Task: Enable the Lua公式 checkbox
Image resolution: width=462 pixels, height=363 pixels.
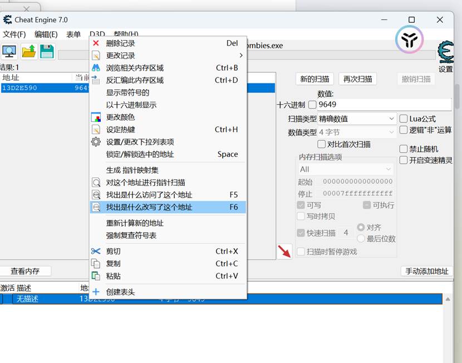Action: coord(403,119)
